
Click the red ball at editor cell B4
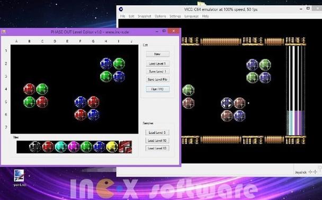(x=29, y=89)
